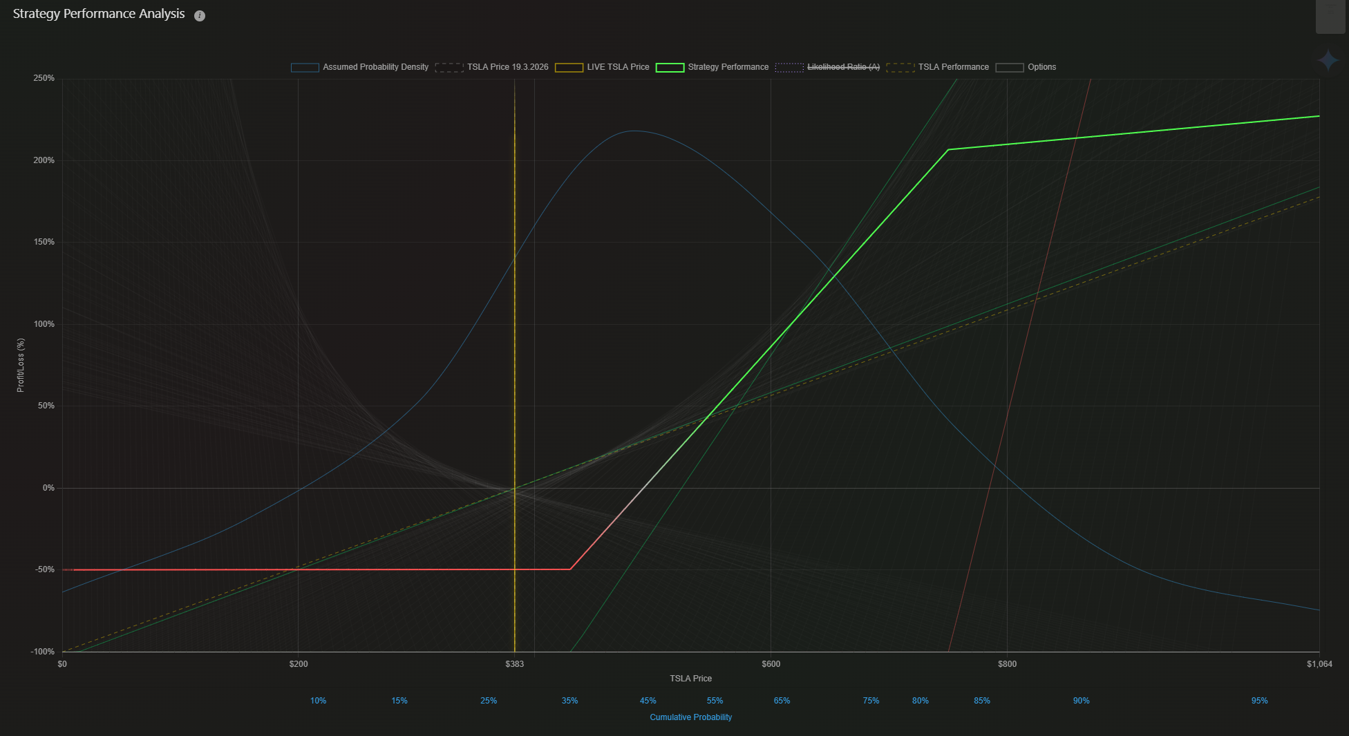Click the Cumulative Probability axis title
The height and width of the screenshot is (736, 1349).
[x=690, y=717]
